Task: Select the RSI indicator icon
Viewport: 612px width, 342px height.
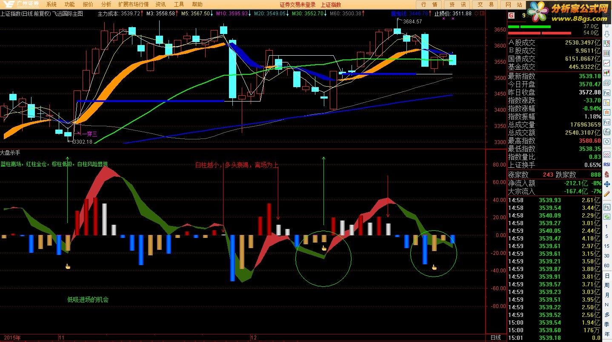Action: [x=607, y=164]
